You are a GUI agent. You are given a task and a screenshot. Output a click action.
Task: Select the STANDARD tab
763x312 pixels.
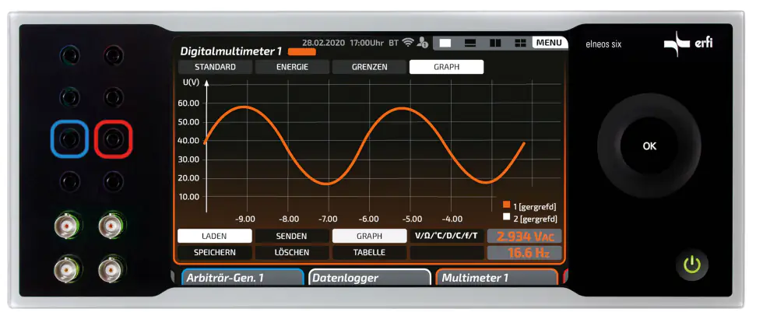tap(215, 67)
